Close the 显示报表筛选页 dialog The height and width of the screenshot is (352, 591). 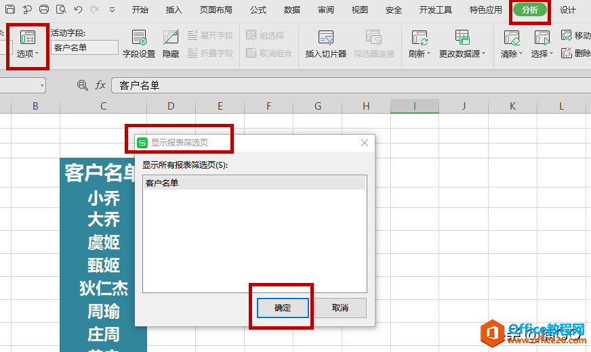364,143
